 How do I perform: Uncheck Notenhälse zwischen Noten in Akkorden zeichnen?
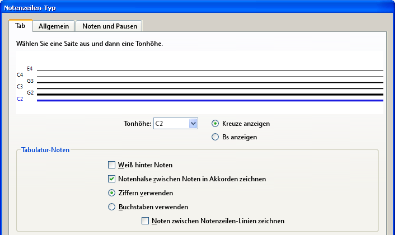(x=111, y=178)
